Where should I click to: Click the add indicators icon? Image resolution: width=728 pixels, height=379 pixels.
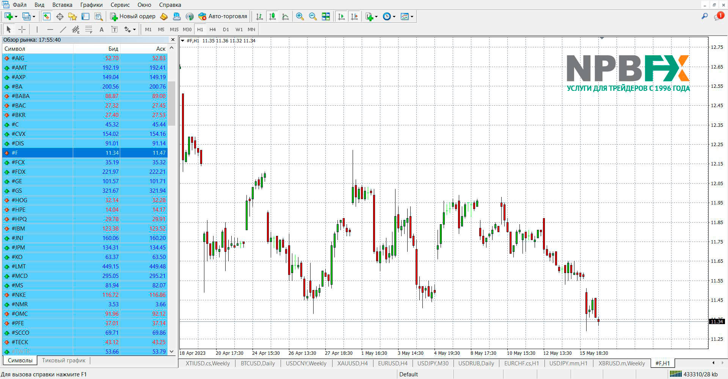click(369, 16)
